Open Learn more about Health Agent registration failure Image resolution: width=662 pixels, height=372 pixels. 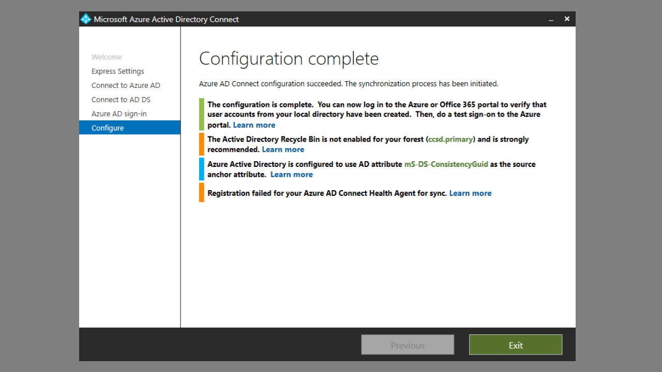[470, 193]
